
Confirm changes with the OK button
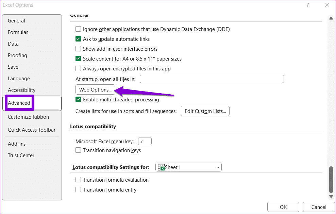[x=283, y=207]
